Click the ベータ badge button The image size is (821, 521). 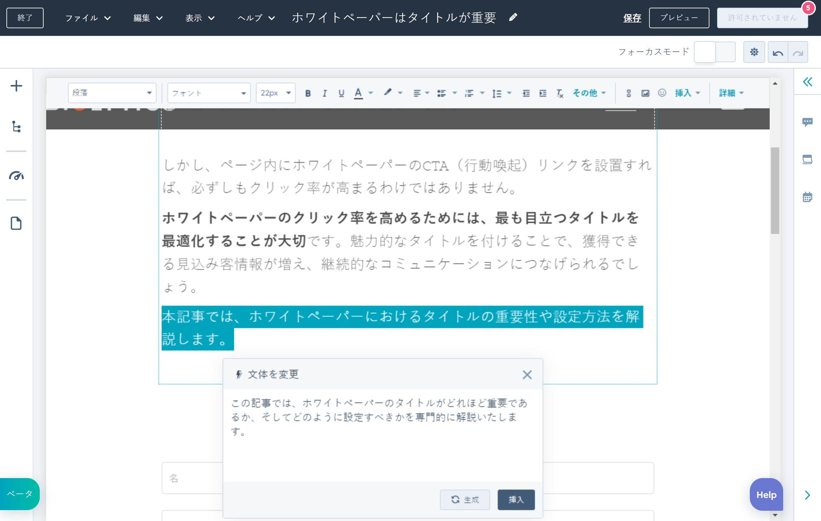[x=20, y=493]
